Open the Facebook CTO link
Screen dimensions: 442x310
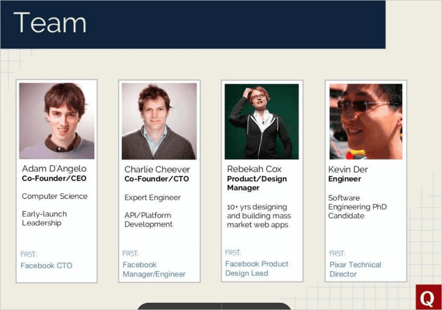click(x=46, y=265)
